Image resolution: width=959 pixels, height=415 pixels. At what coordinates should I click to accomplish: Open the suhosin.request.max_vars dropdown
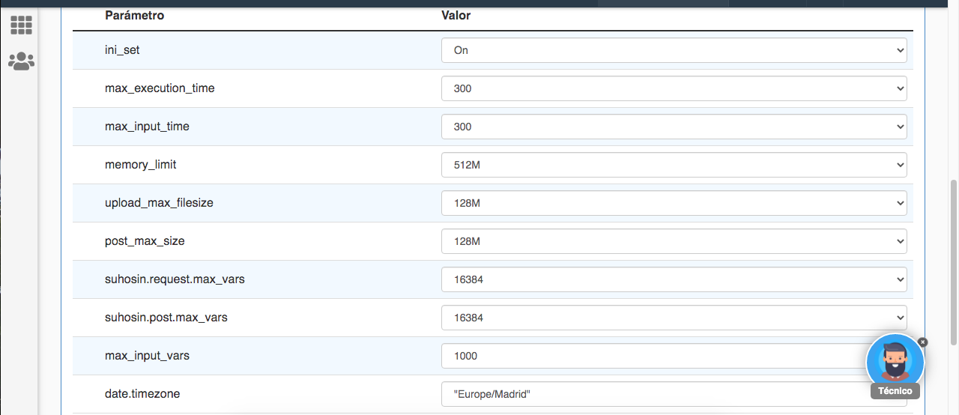click(x=674, y=279)
